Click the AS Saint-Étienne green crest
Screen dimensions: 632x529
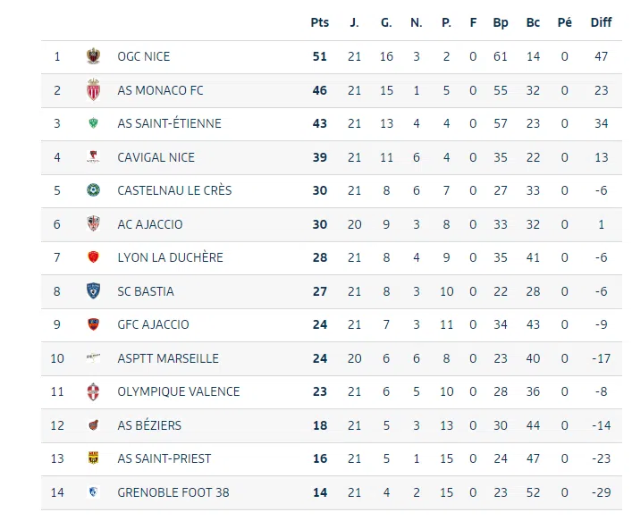pos(92,123)
